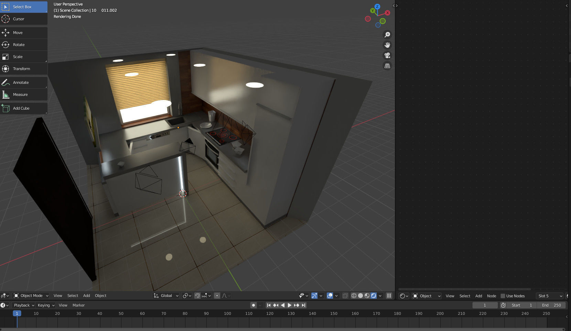Open the Add menu in the 3D viewport
The height and width of the screenshot is (331, 571).
coord(86,295)
